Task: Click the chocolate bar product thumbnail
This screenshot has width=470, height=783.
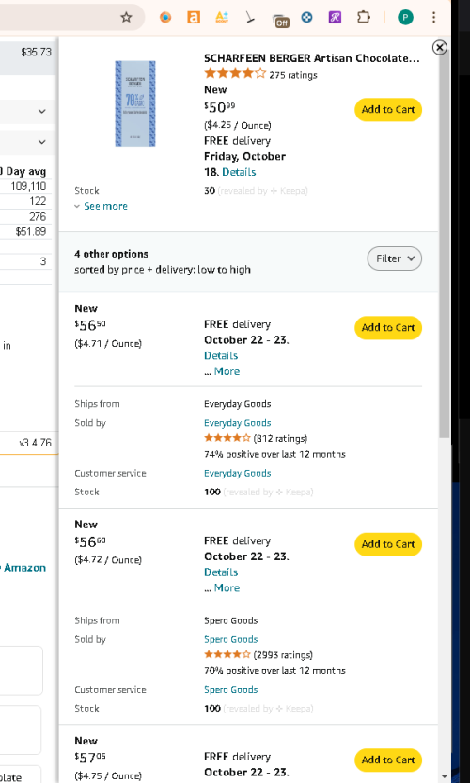Action: (x=135, y=103)
